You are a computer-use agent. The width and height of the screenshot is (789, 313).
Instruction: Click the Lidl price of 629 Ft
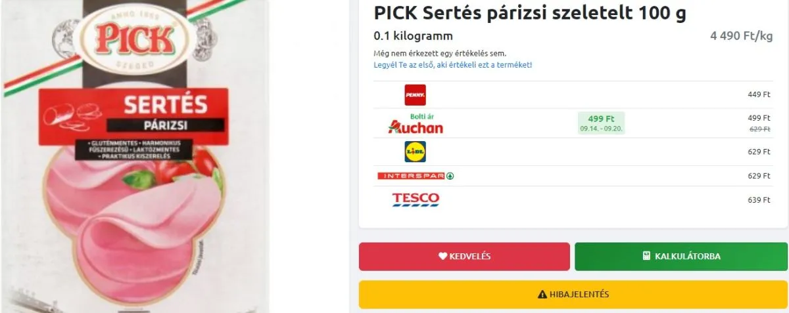(x=759, y=152)
